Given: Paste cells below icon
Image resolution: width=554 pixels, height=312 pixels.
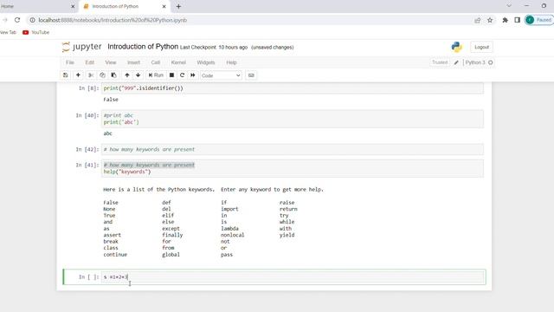Looking at the screenshot, I should pyautogui.click(x=113, y=75).
